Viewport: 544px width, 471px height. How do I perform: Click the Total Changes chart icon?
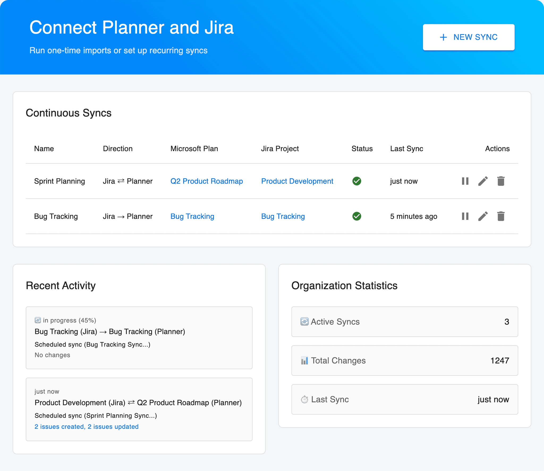304,360
